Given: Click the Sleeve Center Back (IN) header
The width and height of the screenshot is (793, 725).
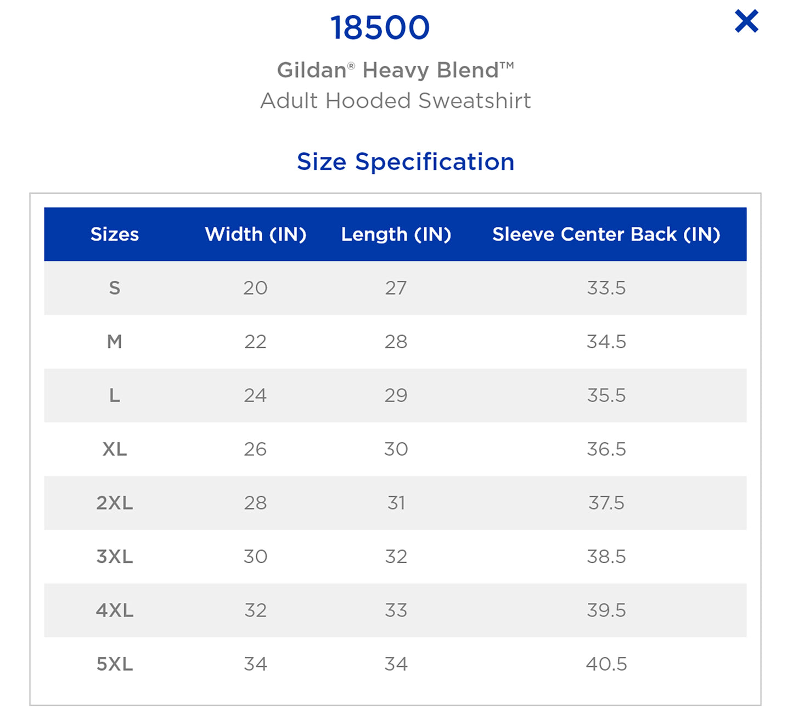Looking at the screenshot, I should (606, 234).
